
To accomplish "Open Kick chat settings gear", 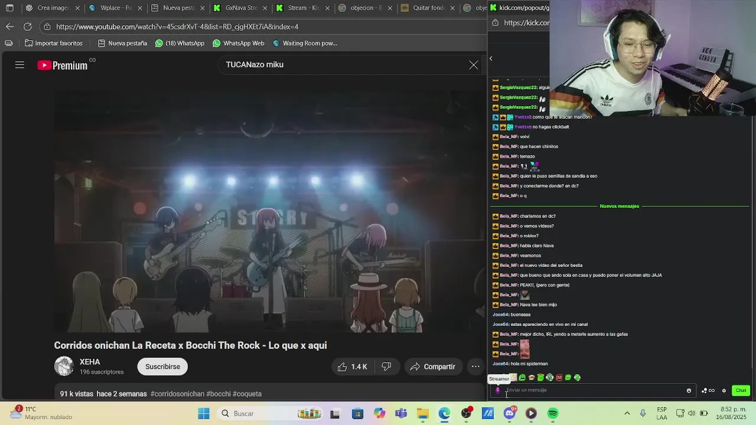I will click(724, 390).
